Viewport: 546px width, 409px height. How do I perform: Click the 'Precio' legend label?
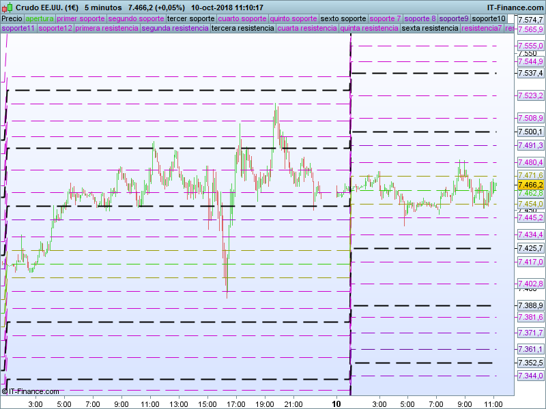[x=12, y=18]
